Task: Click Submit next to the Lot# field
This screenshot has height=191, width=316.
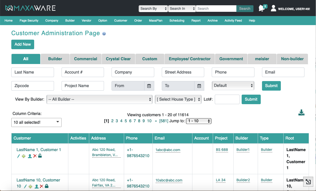Action: pyautogui.click(x=251, y=99)
